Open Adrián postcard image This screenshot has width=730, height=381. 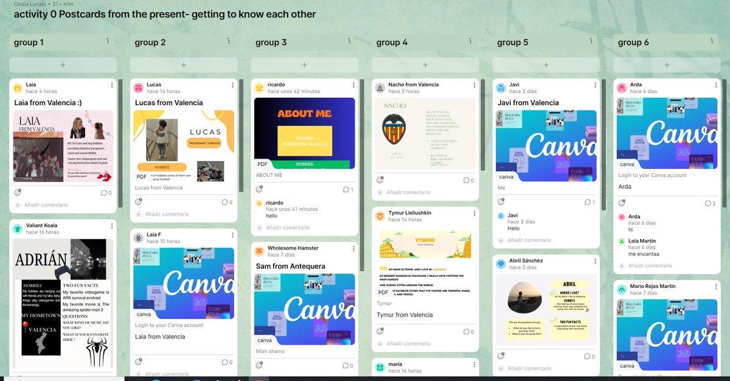(63, 304)
